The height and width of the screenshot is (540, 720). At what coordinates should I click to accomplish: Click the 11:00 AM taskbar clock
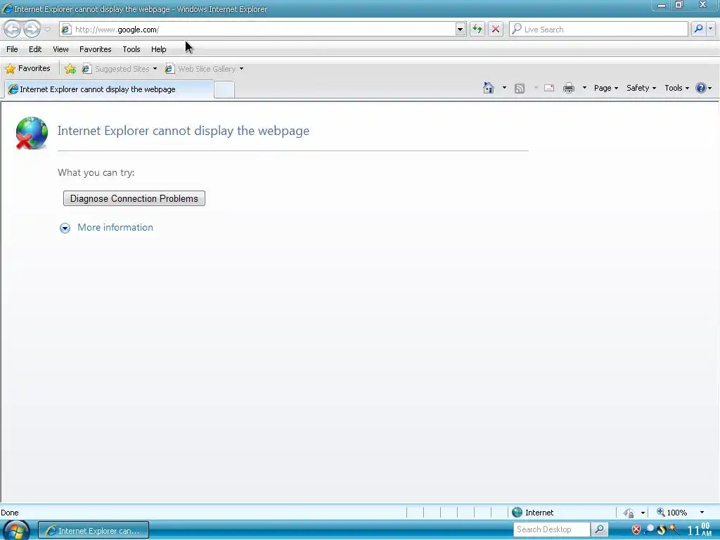tap(700, 530)
